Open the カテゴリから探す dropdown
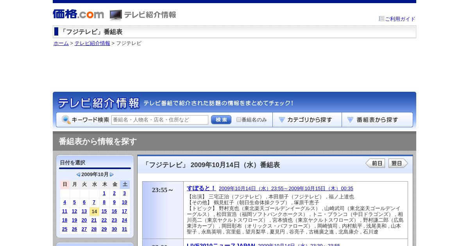Image resolution: width=469 pixels, height=246 pixels. click(307, 120)
